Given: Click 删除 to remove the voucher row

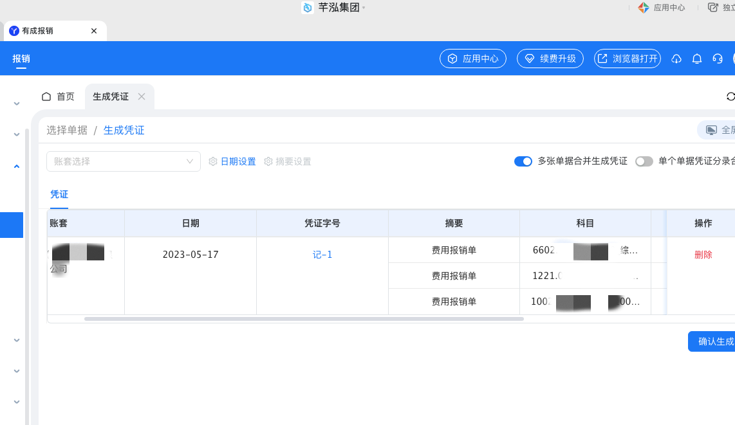Looking at the screenshot, I should click(x=703, y=254).
